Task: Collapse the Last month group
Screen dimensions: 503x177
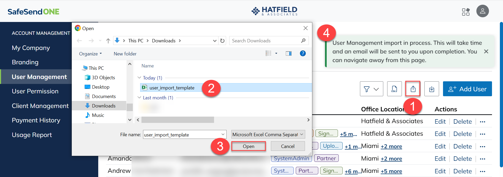Action: [139, 98]
